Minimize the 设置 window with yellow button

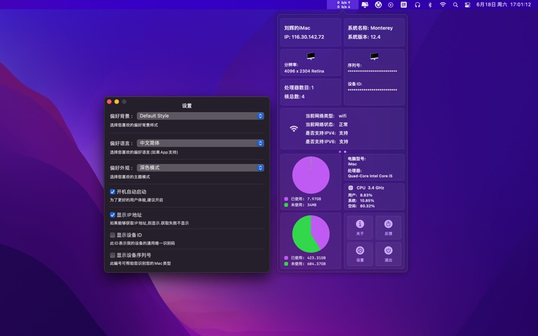[x=116, y=101]
